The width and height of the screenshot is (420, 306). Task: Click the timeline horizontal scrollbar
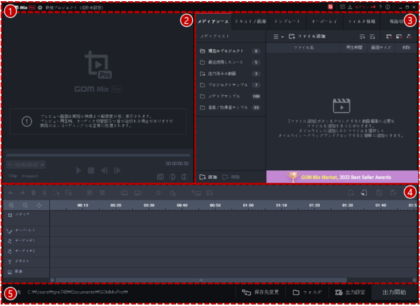click(201, 280)
